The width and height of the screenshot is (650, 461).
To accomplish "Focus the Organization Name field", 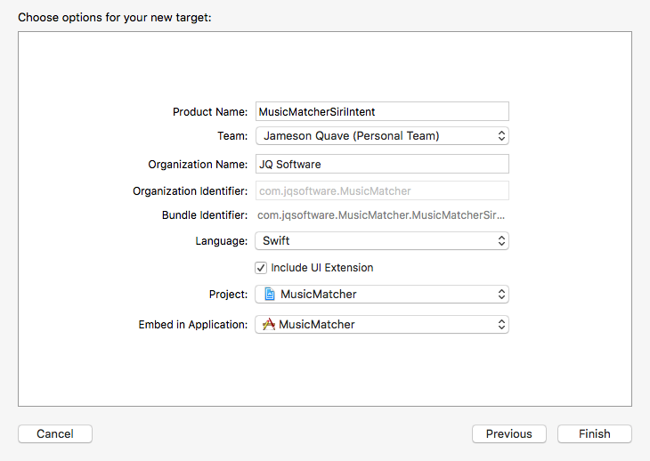I will click(x=382, y=164).
